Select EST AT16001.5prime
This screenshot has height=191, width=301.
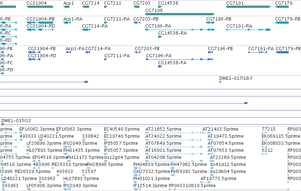(x=163, y=150)
